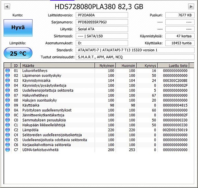The height and width of the screenshot is (188, 198).
Task: Click status orb for Lukuvirhetiheys row
Action: [8, 71]
